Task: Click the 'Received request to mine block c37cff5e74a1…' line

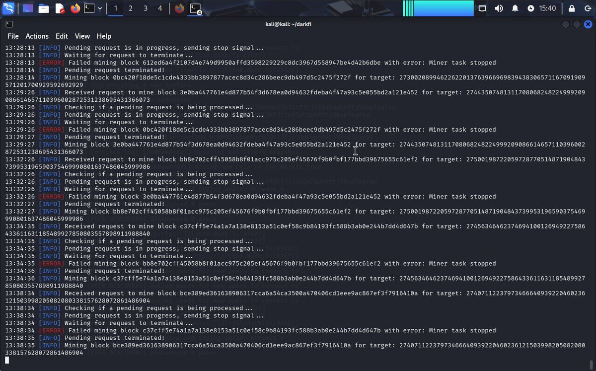Action: (x=296, y=230)
